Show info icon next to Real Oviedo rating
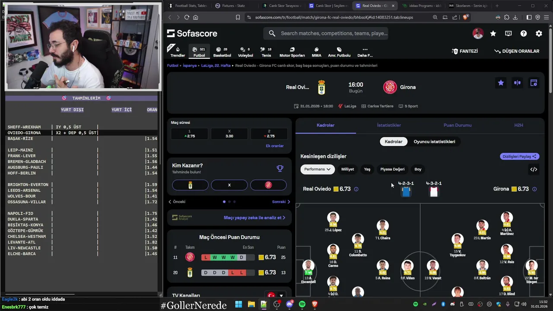553x311 pixels. [x=356, y=189]
